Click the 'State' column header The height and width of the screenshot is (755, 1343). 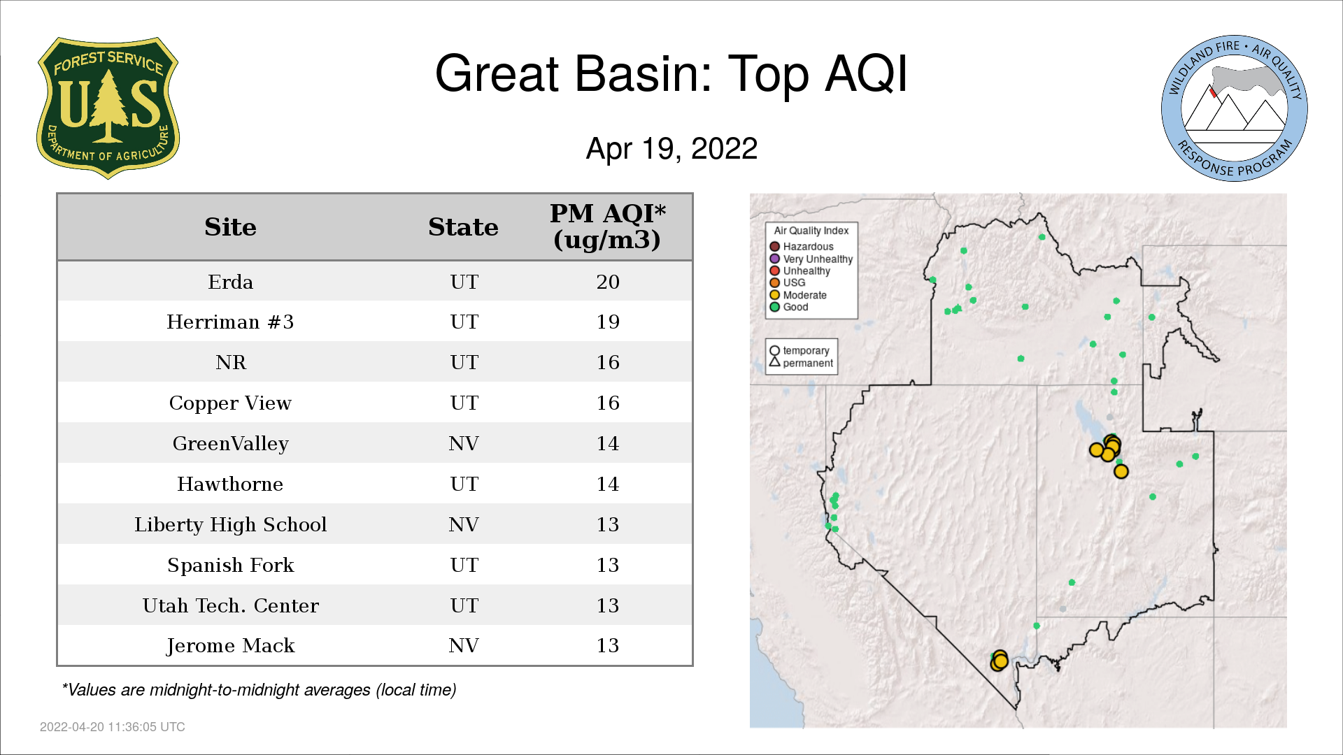463,227
